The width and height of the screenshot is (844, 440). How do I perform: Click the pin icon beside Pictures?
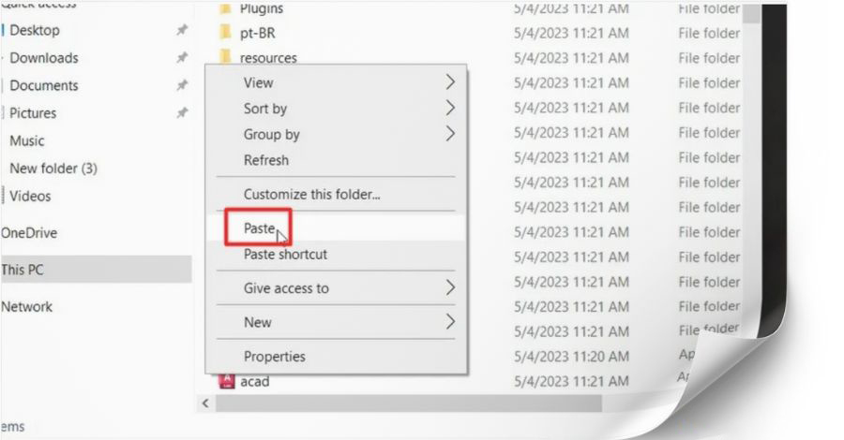pos(182,113)
